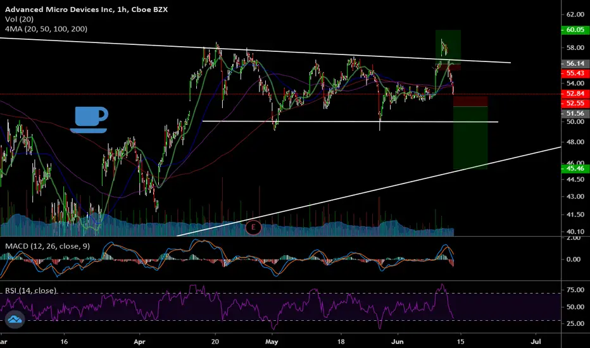590x348 pixels.
Task: Select the MACD (12, 26, close, 9) label
Action: [47, 246]
